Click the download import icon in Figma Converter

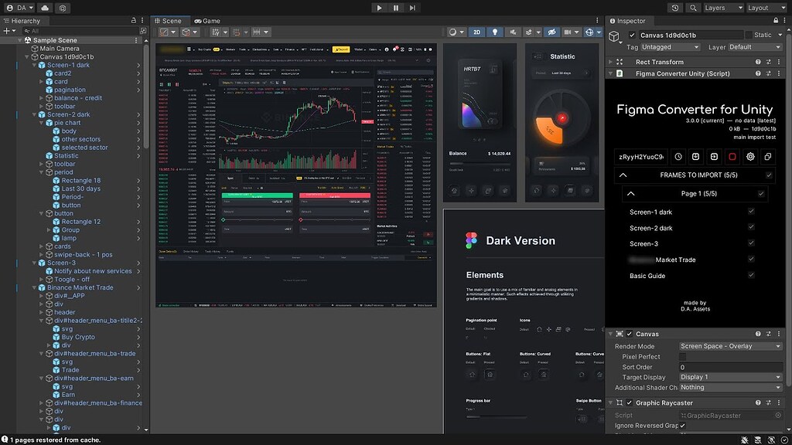695,157
